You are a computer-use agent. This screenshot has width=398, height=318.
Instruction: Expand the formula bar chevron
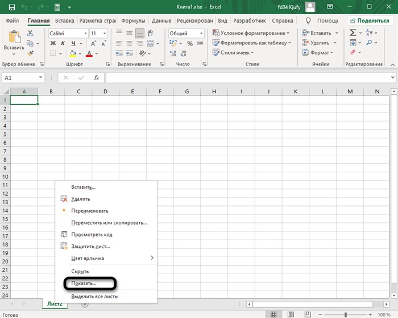click(393, 77)
